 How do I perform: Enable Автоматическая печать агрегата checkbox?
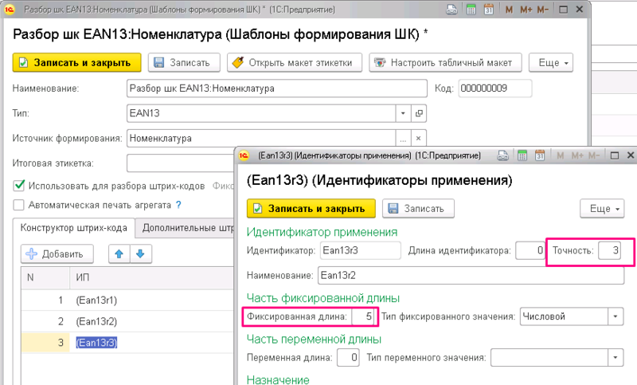18,205
